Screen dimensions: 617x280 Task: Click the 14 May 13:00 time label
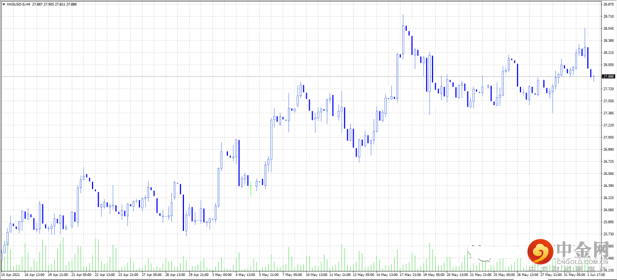(x=386, y=274)
